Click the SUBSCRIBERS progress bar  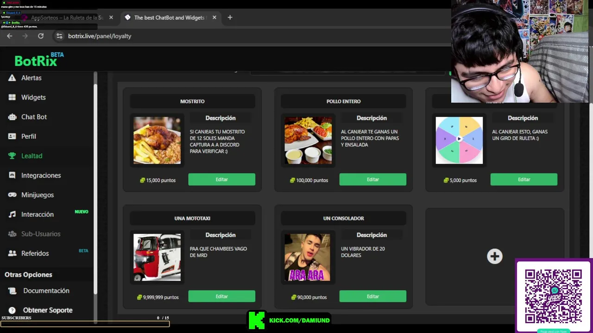[x=85, y=324]
